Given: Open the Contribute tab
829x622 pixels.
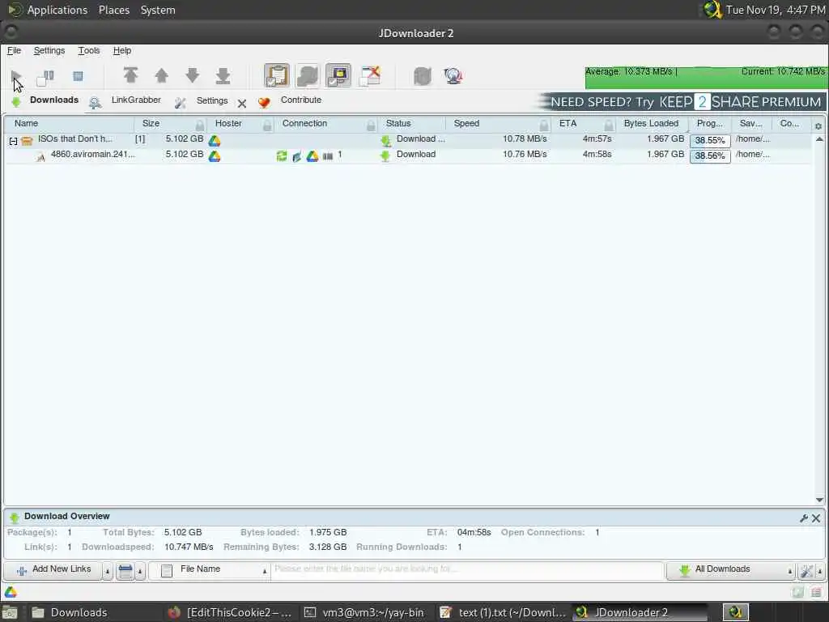Looking at the screenshot, I should point(291,100).
